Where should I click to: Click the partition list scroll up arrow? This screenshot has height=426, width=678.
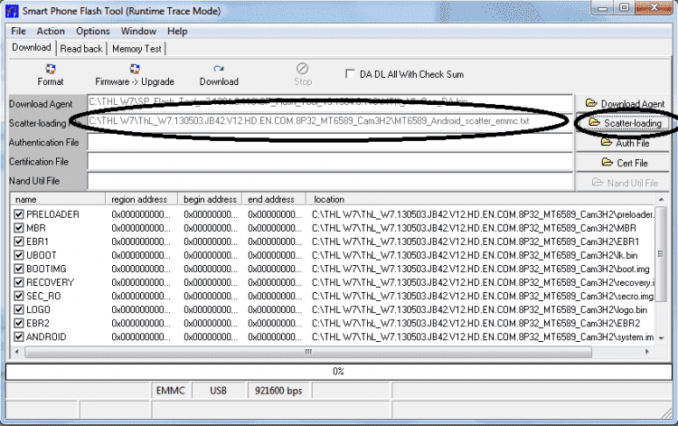pyautogui.click(x=661, y=199)
